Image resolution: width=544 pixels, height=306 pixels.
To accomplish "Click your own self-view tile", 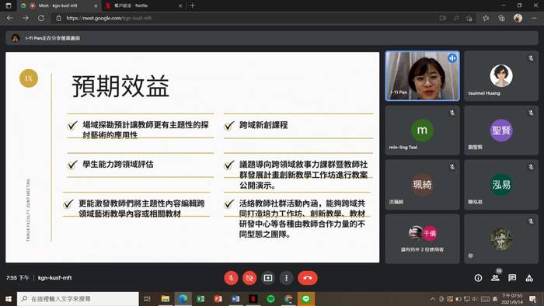I will click(501, 238).
